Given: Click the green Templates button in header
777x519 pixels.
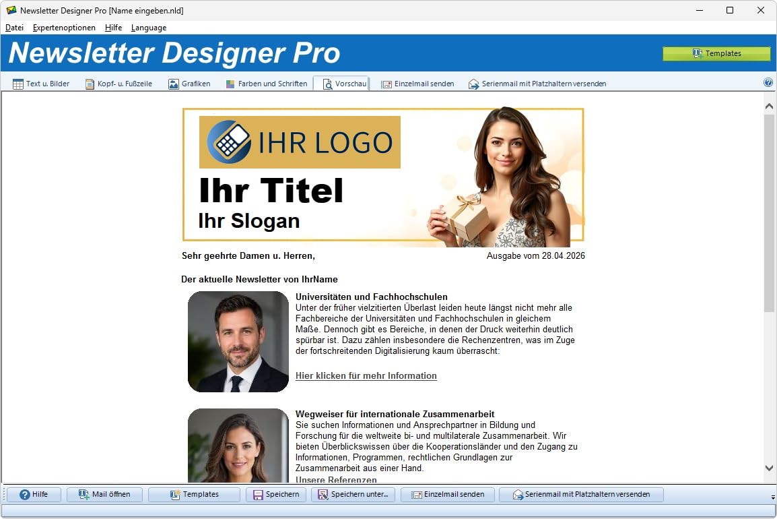Looking at the screenshot, I should [716, 53].
